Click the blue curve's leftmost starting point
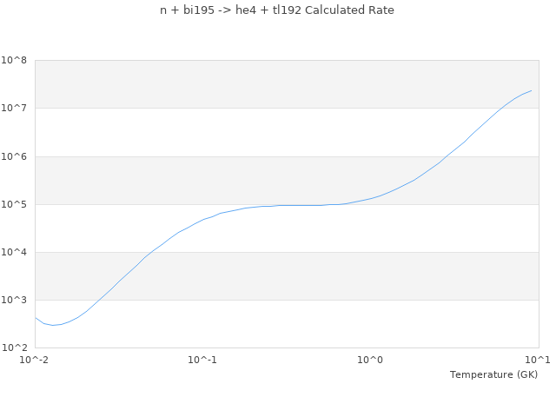This screenshot has height=417, width=556. [x=35, y=317]
